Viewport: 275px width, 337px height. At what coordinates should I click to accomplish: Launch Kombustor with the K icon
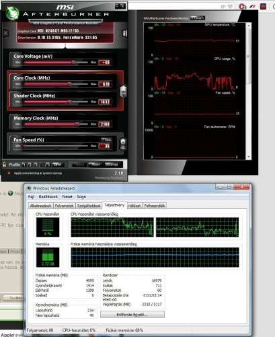click(6, 34)
